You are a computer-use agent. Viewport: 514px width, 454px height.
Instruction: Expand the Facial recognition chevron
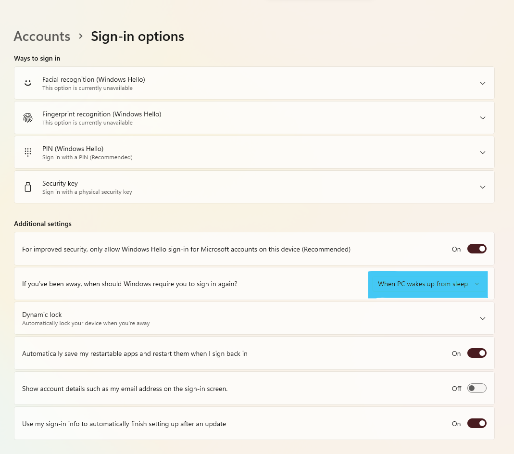tap(483, 83)
